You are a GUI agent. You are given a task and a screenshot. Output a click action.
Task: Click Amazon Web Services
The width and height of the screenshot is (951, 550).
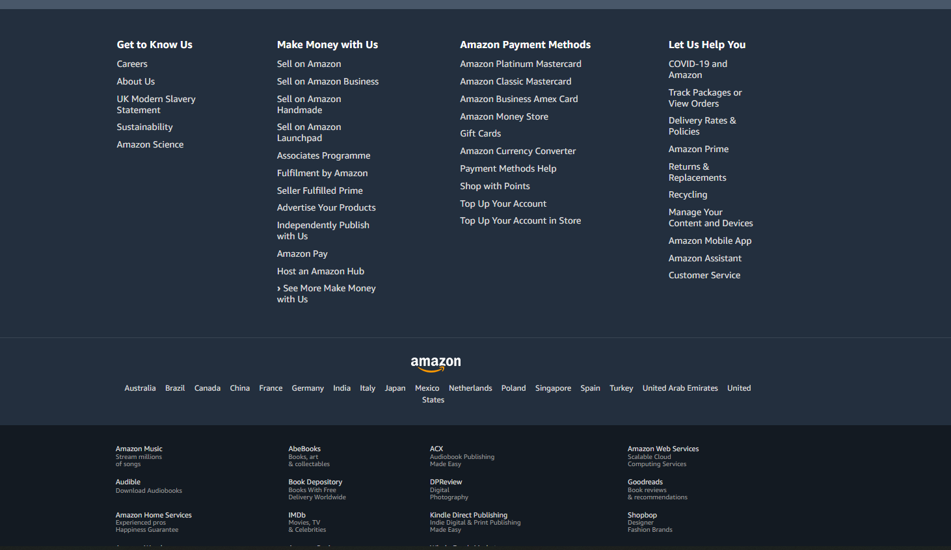click(x=663, y=456)
